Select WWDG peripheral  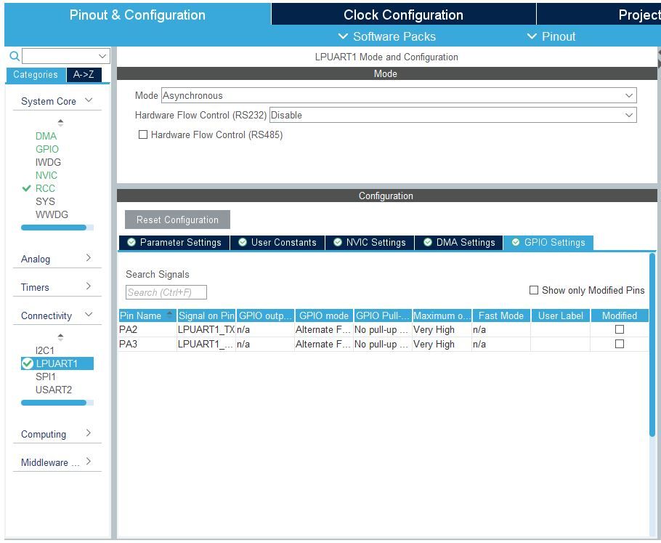52,214
